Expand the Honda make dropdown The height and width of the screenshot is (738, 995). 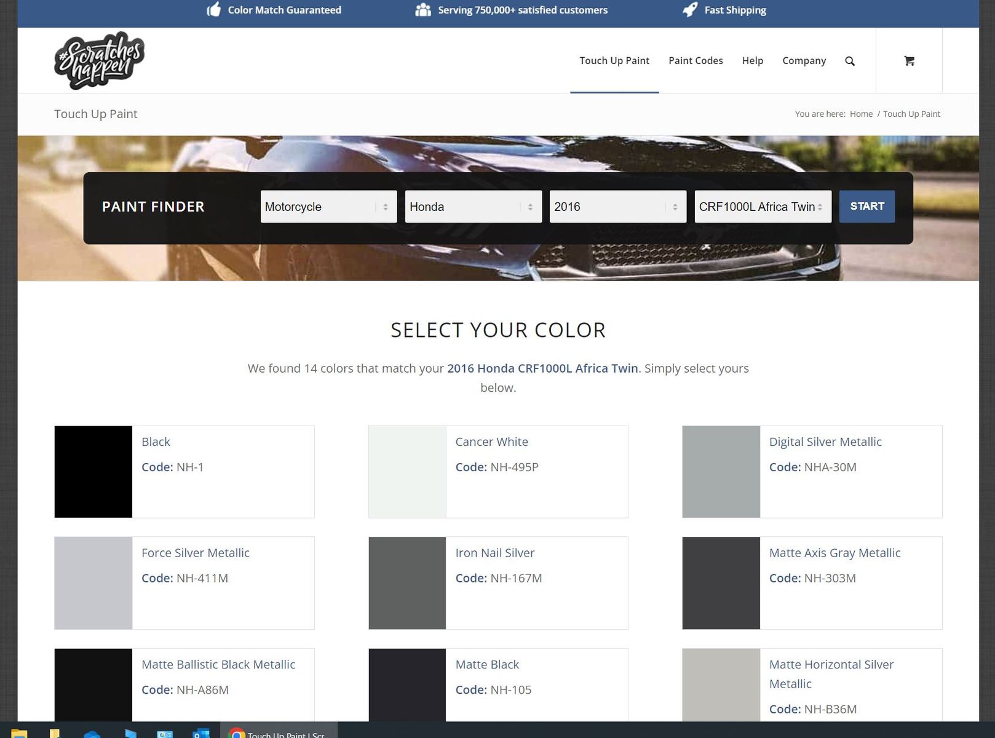pyautogui.click(x=474, y=207)
